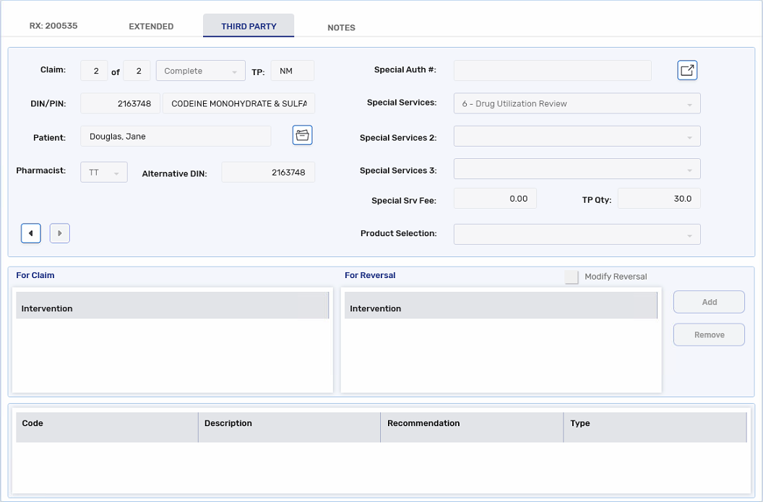
Task: Expand the Special Services 3 dropdown
Action: coord(577,169)
